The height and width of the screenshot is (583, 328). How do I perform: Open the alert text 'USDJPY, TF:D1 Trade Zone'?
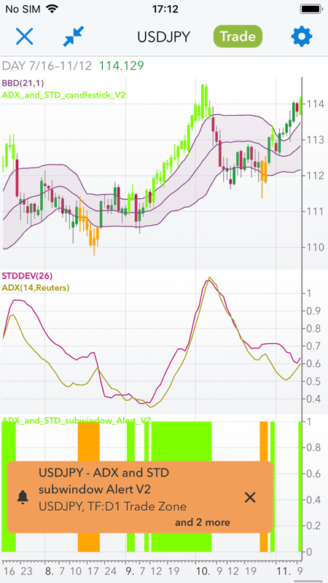click(x=113, y=506)
